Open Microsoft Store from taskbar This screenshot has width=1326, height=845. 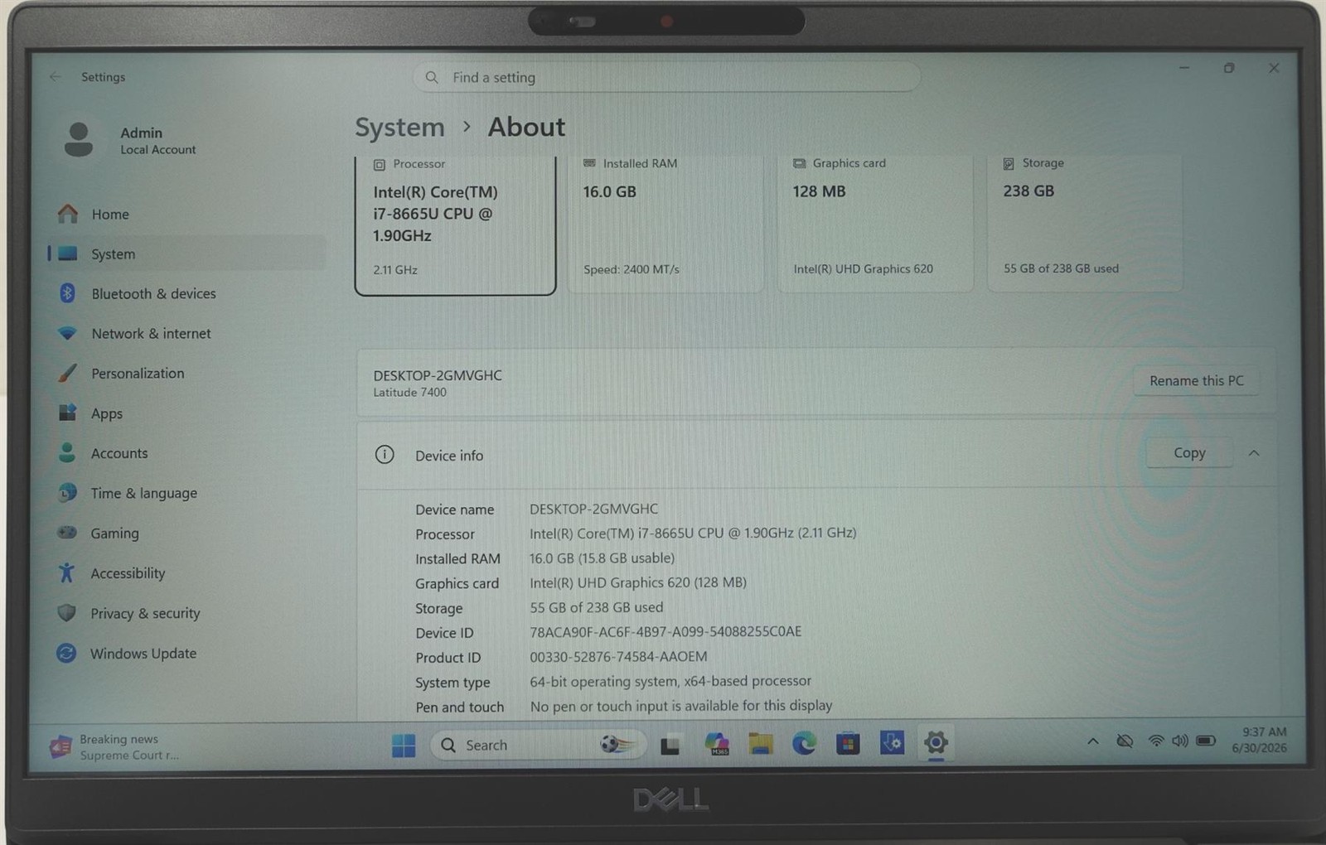tap(848, 744)
